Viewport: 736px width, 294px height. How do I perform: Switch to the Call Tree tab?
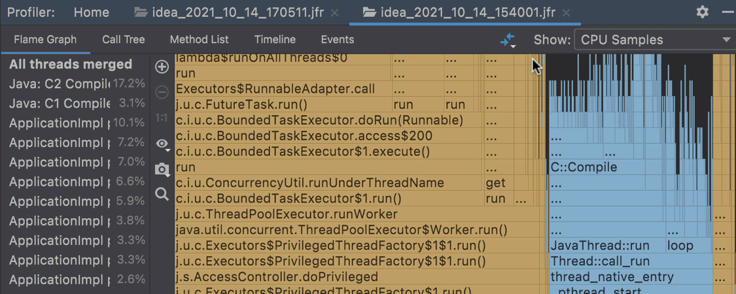point(123,40)
